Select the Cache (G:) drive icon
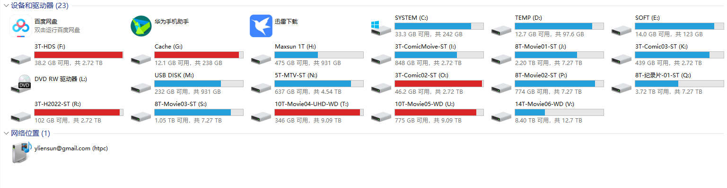Viewport: 727px width, 188px height. pos(141,58)
